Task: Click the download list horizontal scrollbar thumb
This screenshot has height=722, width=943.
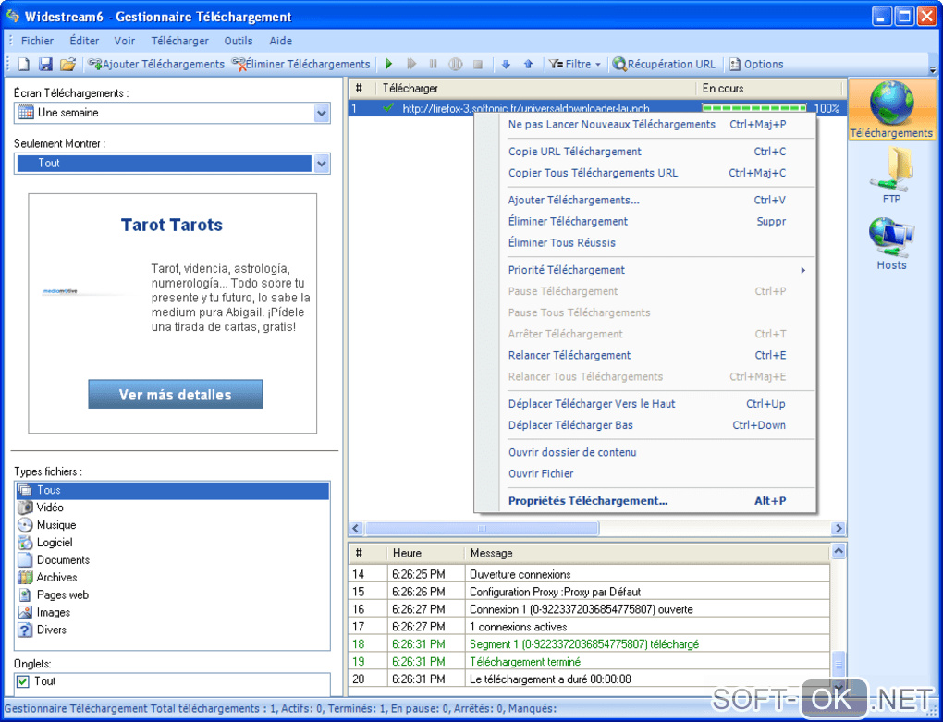Action: coord(482,529)
